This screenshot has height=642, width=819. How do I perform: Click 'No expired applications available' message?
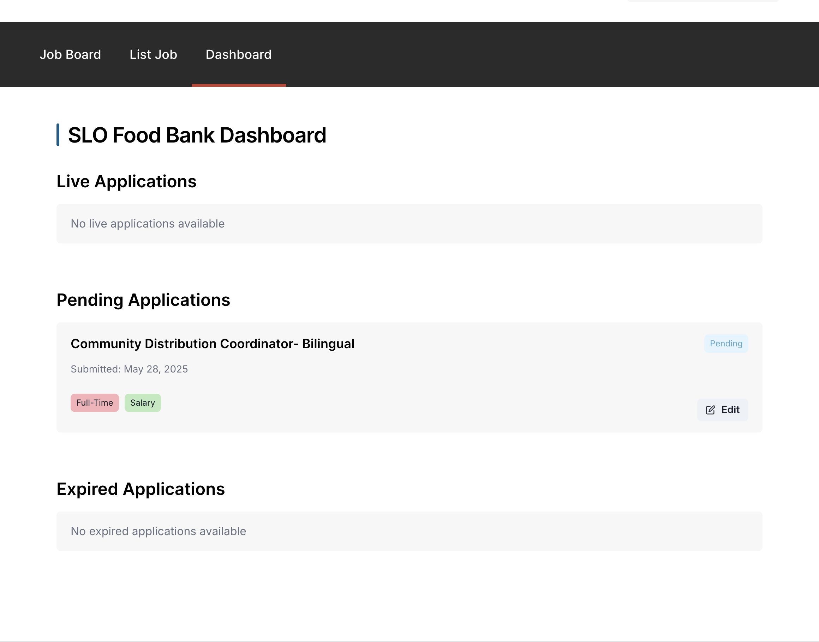[159, 531]
